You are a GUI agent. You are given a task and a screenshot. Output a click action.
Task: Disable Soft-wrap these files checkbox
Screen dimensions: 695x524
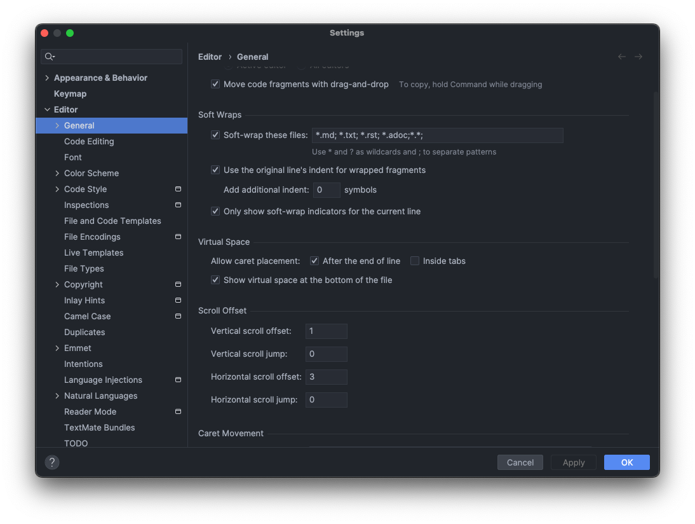click(215, 135)
